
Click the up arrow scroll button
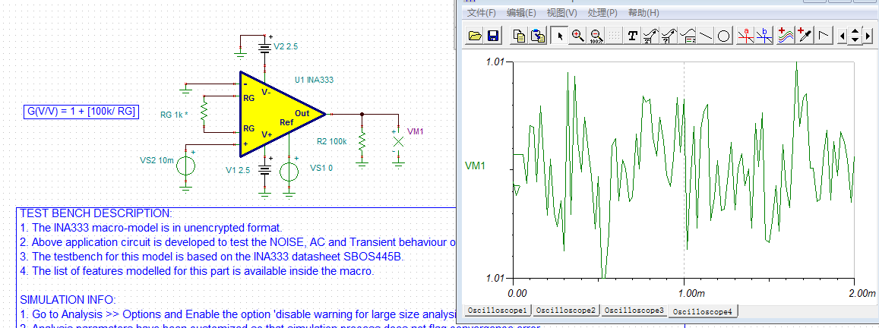tap(855, 33)
